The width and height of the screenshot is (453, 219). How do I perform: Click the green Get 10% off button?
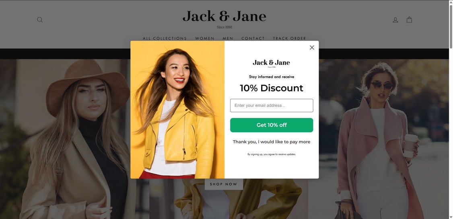click(272, 125)
